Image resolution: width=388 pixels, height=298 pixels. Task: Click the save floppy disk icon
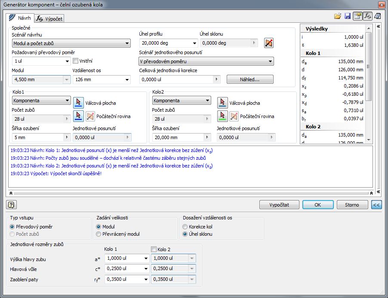[x=347, y=16]
